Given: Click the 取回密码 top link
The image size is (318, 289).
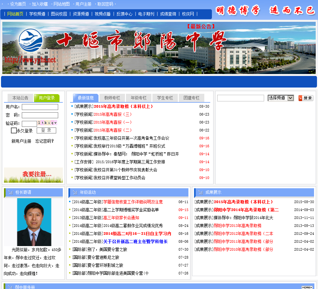Looking at the screenshot, I should (105, 4).
